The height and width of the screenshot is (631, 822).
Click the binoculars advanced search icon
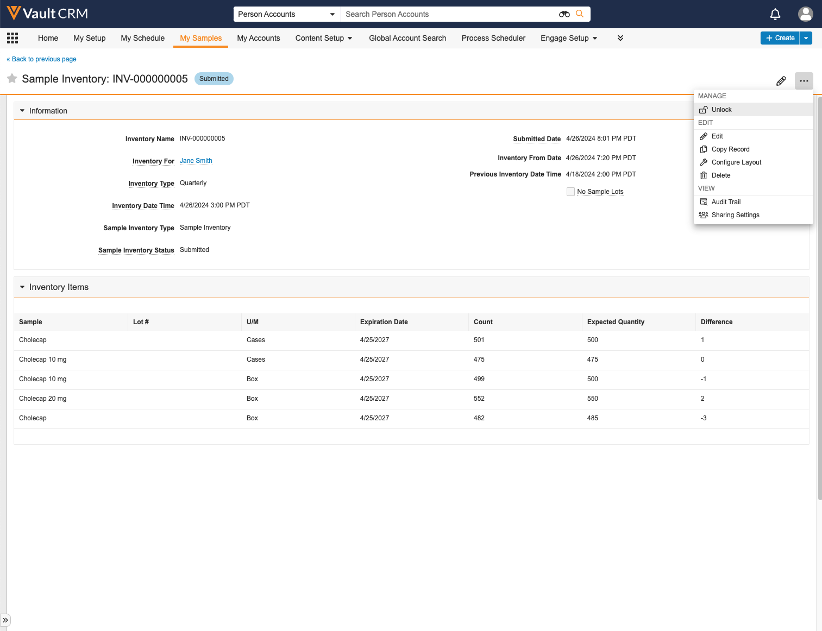564,14
